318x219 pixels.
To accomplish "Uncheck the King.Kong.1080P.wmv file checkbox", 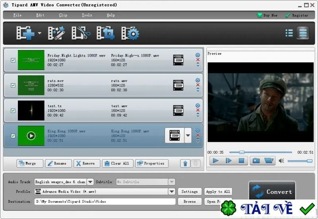I will (x=13, y=136).
